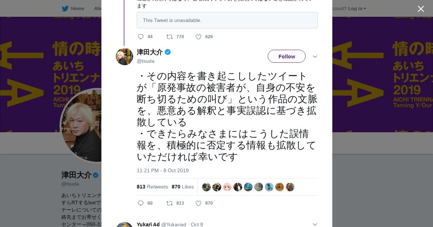
Task: Open the Yukari Ad profile name
Action: point(148,224)
